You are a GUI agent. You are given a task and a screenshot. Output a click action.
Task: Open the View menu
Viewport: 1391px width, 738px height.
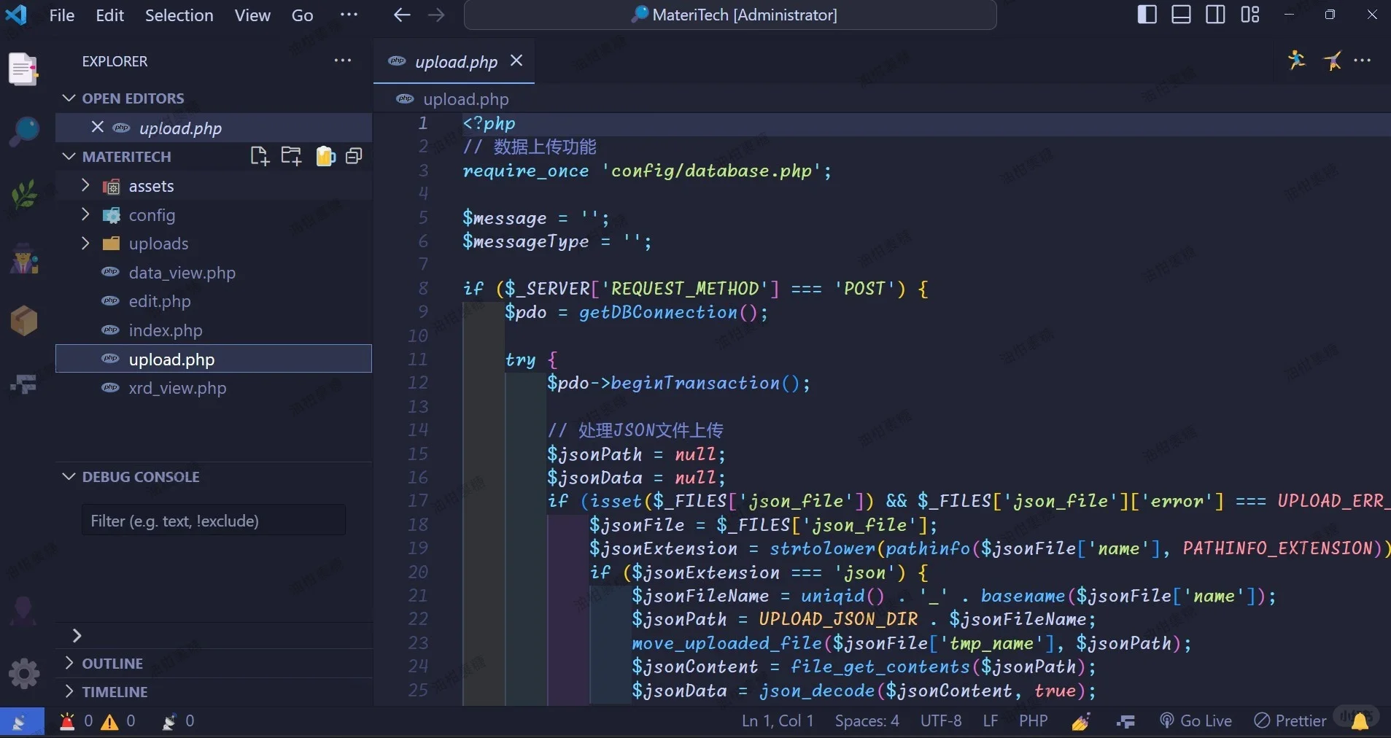coord(252,15)
